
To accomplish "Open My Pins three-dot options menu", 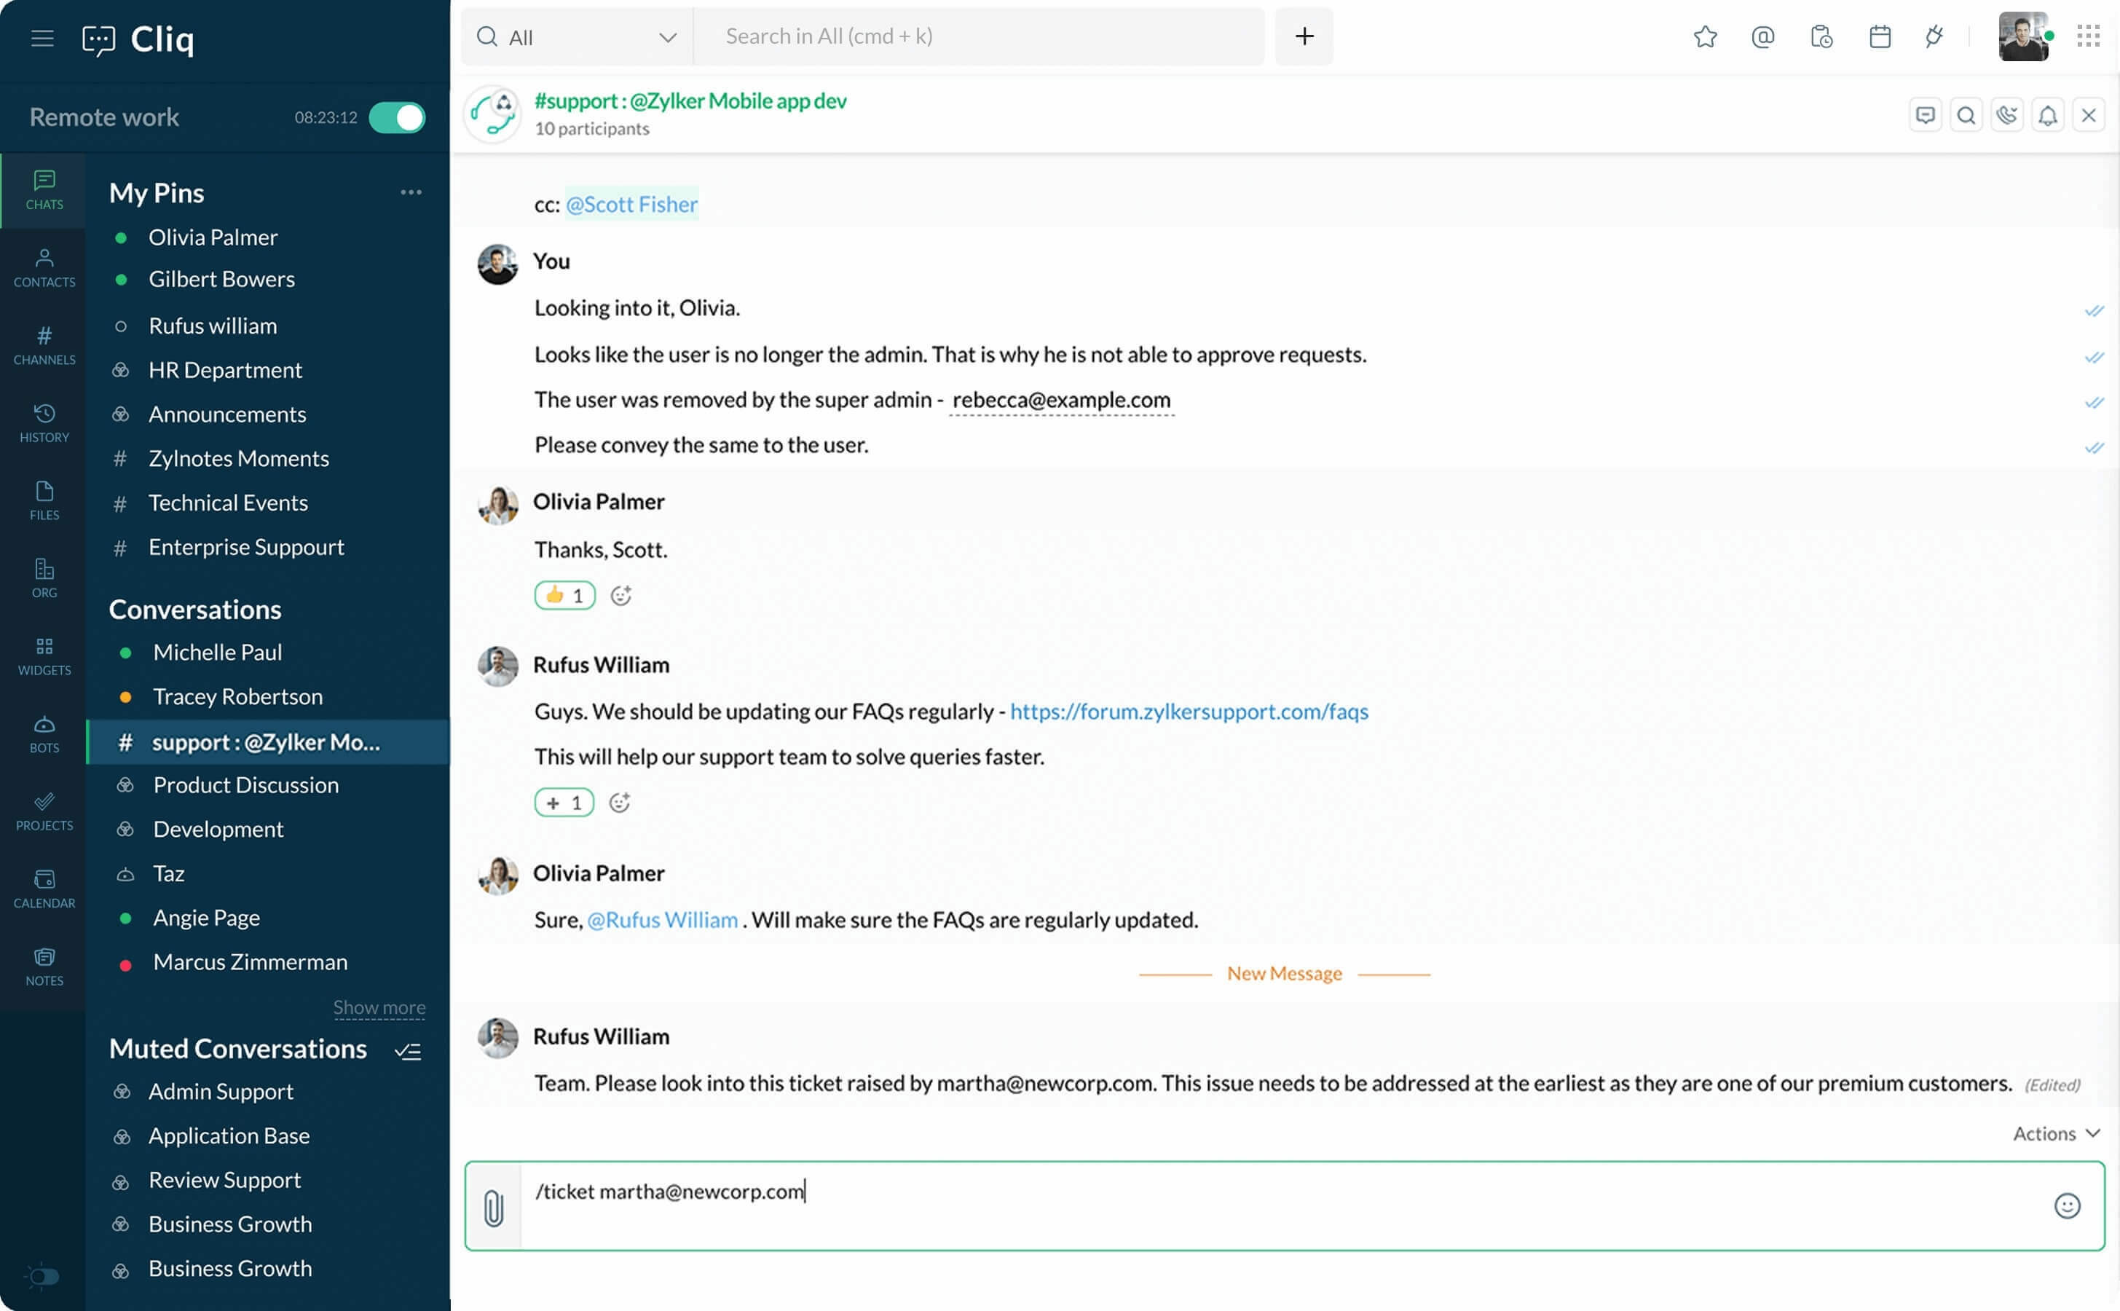I will (411, 192).
